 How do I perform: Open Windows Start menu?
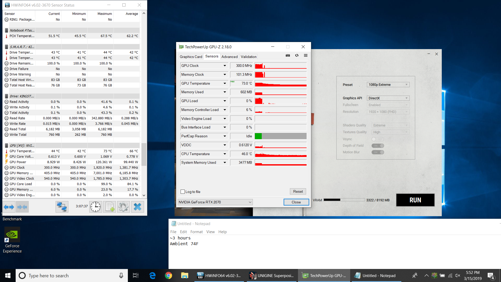click(x=8, y=275)
